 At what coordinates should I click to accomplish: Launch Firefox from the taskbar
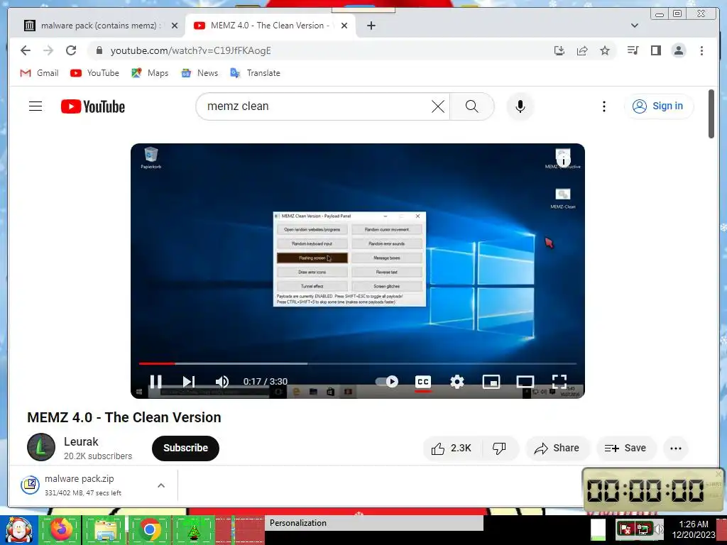tap(60, 529)
